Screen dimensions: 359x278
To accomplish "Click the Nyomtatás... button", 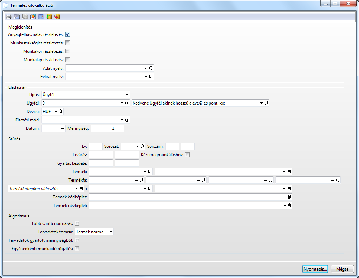I will tap(315, 269).
